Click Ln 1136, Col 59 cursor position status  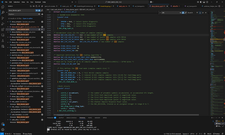click(x=172, y=134)
